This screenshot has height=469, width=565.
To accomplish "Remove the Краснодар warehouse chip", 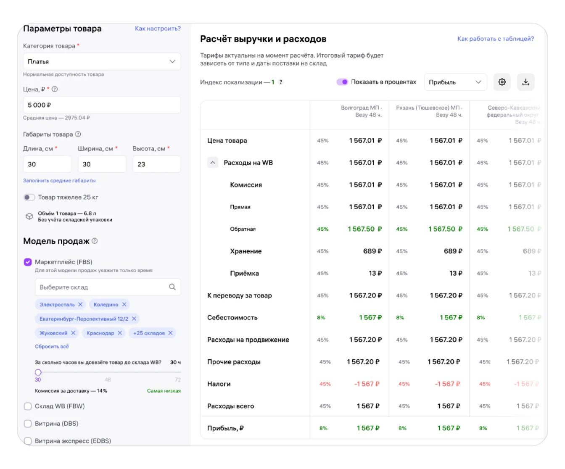I will click(120, 333).
